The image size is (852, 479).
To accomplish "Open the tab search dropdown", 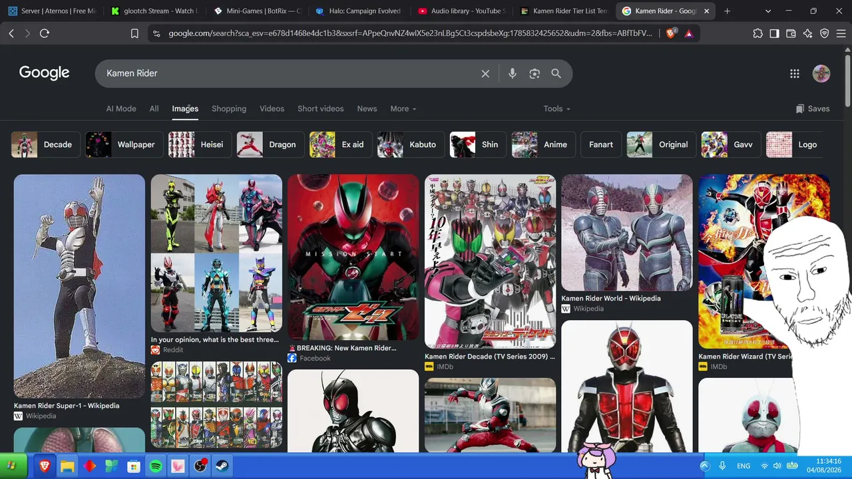I will (768, 11).
